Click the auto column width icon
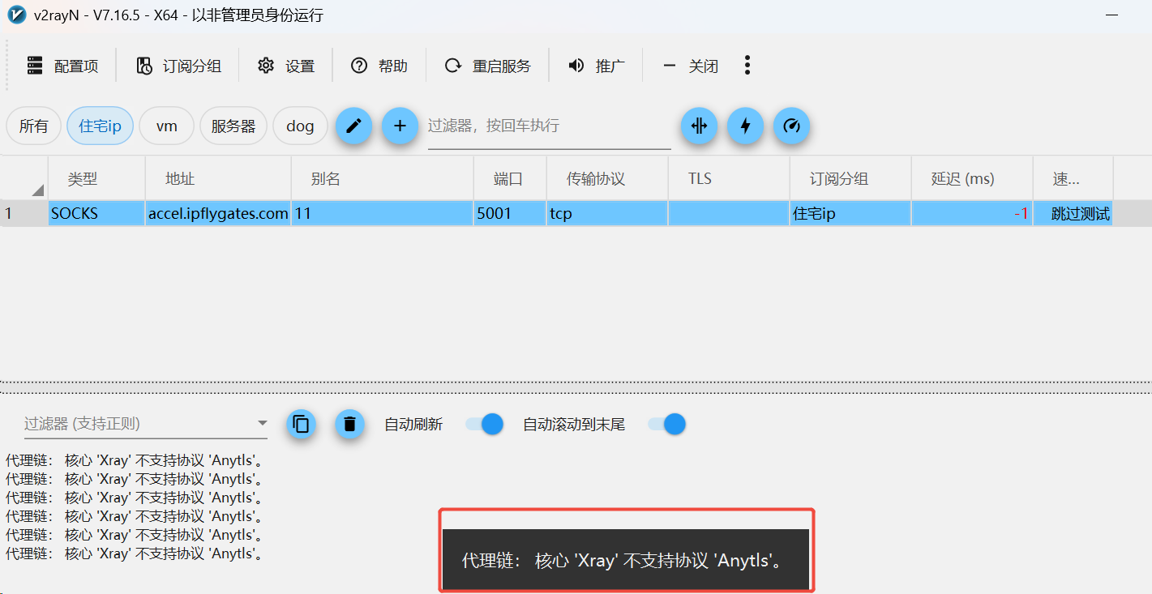 coord(699,126)
